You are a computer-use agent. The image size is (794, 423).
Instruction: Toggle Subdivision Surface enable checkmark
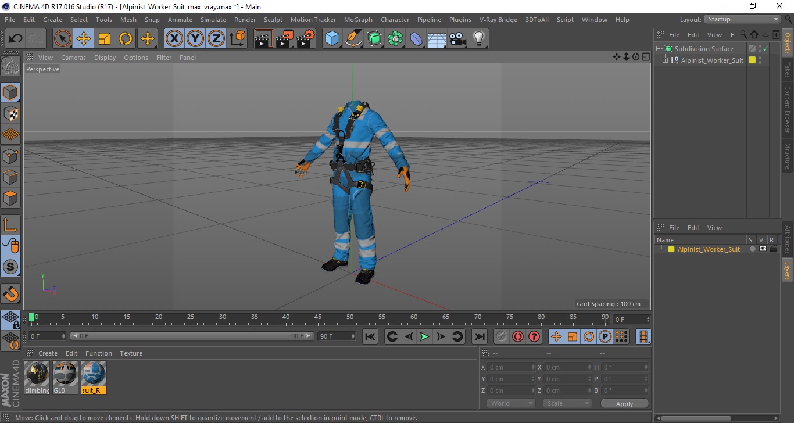(x=766, y=49)
